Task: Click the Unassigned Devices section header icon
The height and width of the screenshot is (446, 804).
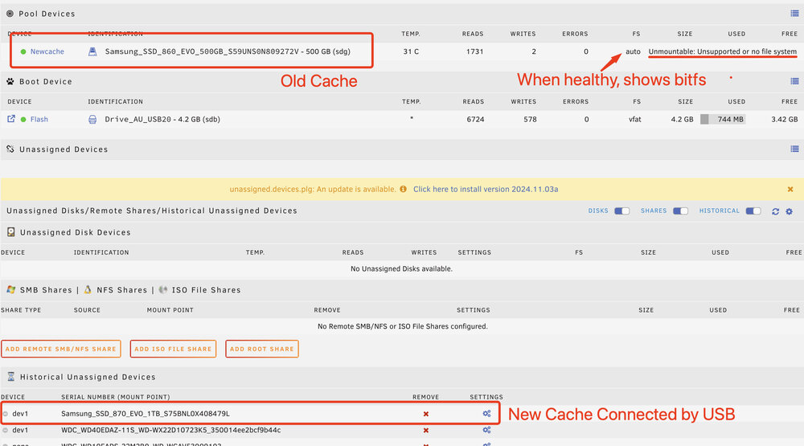Action: pyautogui.click(x=10, y=149)
